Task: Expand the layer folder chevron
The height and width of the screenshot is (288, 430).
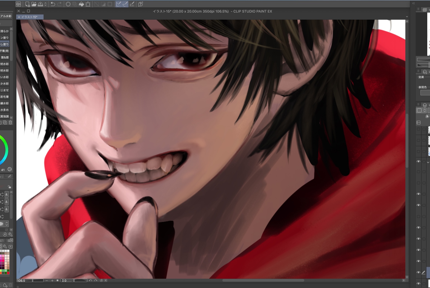Action: (428, 162)
